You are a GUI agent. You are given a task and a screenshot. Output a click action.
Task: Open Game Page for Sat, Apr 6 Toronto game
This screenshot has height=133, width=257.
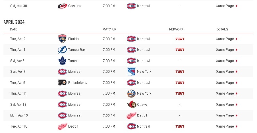click(x=226, y=61)
